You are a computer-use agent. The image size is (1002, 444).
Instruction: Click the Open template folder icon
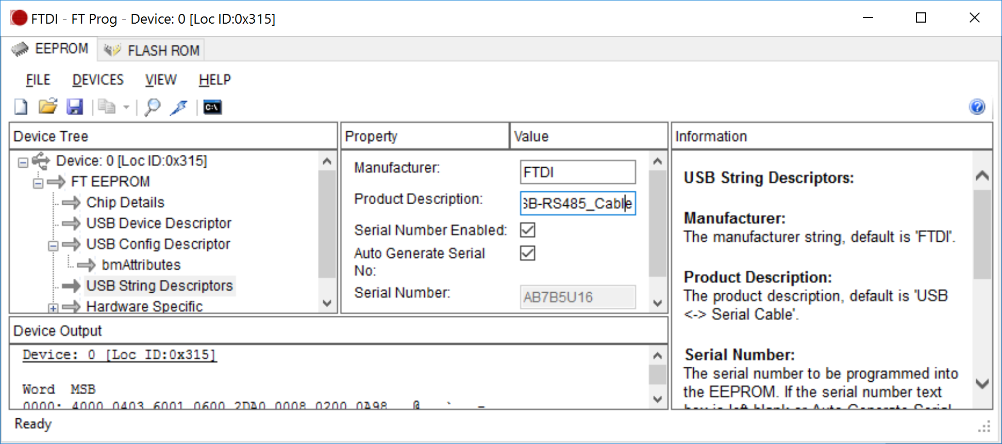(x=48, y=106)
